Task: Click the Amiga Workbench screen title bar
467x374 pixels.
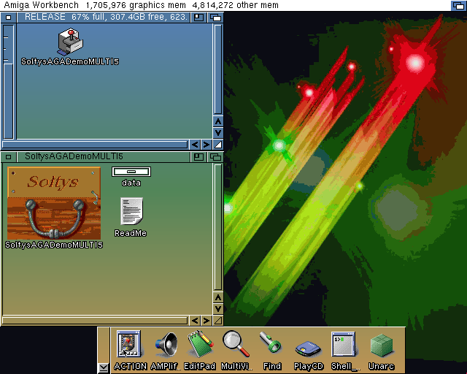Action: pyautogui.click(x=225, y=5)
